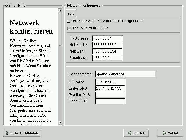Viewport: 186px width, 140px height.
Task: Select the Netzwerk address field
Action: click(107, 51)
